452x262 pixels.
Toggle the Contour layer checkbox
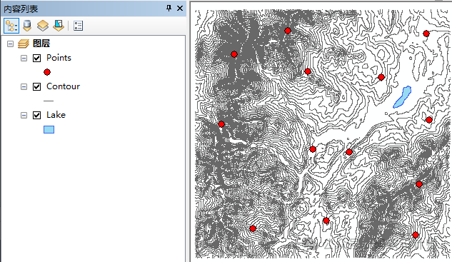point(36,86)
